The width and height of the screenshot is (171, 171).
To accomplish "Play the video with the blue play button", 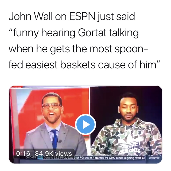I will pyautogui.click(x=85, y=125).
